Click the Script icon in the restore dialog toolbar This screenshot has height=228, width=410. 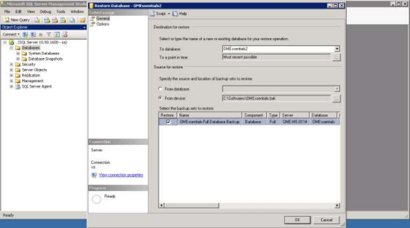(152, 14)
